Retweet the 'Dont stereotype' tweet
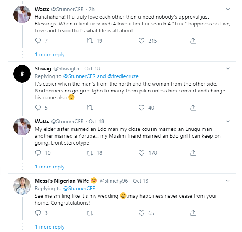Viewport: 242px width, 232px height. [x=90, y=153]
